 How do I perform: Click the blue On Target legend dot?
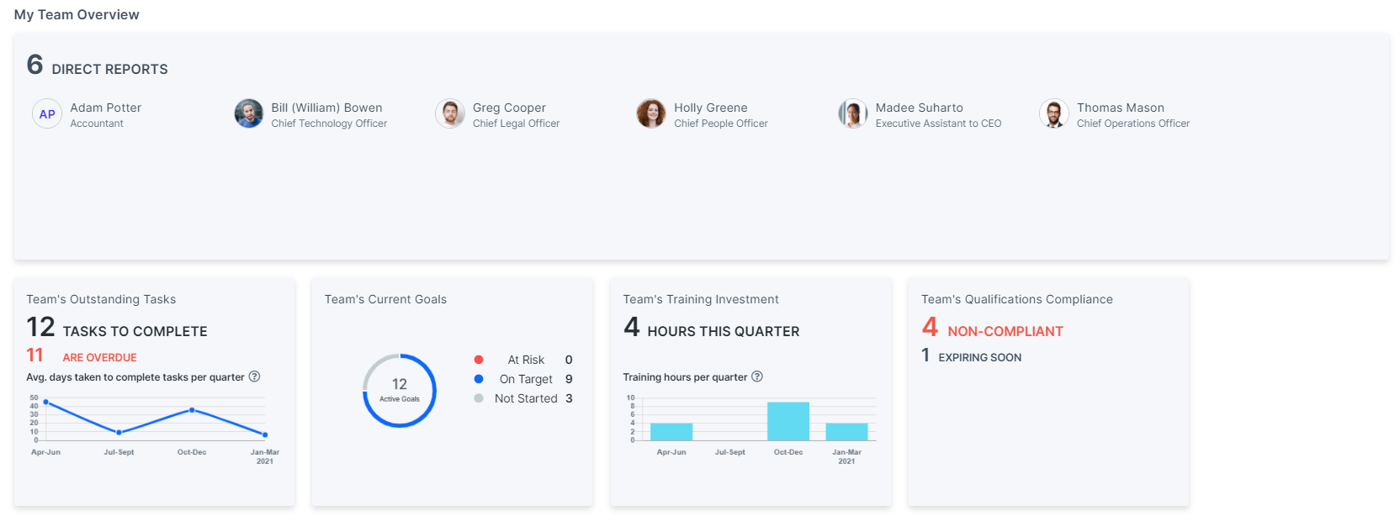pyautogui.click(x=479, y=379)
